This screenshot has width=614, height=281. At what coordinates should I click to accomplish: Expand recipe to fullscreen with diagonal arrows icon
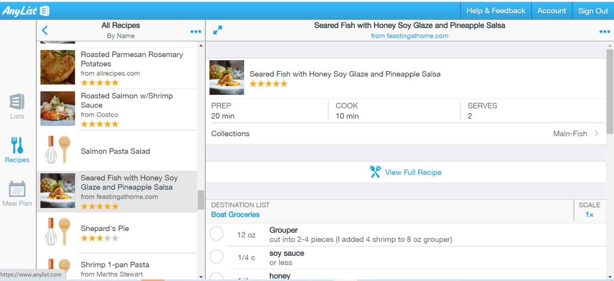coord(217,30)
